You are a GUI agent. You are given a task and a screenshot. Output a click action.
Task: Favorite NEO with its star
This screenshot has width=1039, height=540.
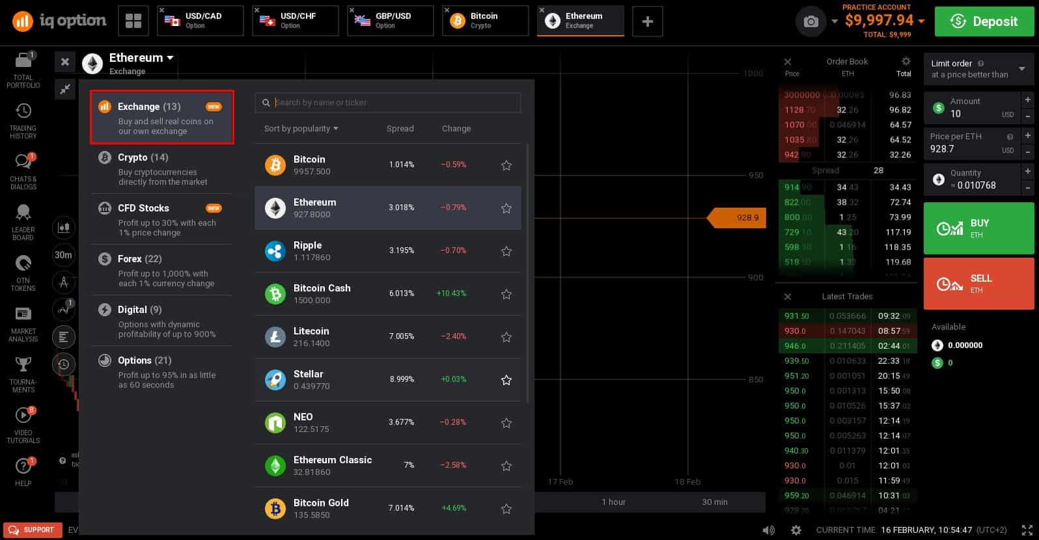(x=506, y=423)
